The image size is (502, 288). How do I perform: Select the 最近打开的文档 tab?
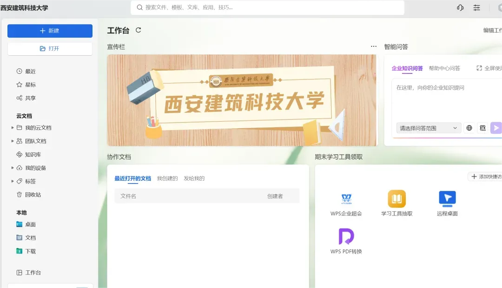pyautogui.click(x=132, y=178)
